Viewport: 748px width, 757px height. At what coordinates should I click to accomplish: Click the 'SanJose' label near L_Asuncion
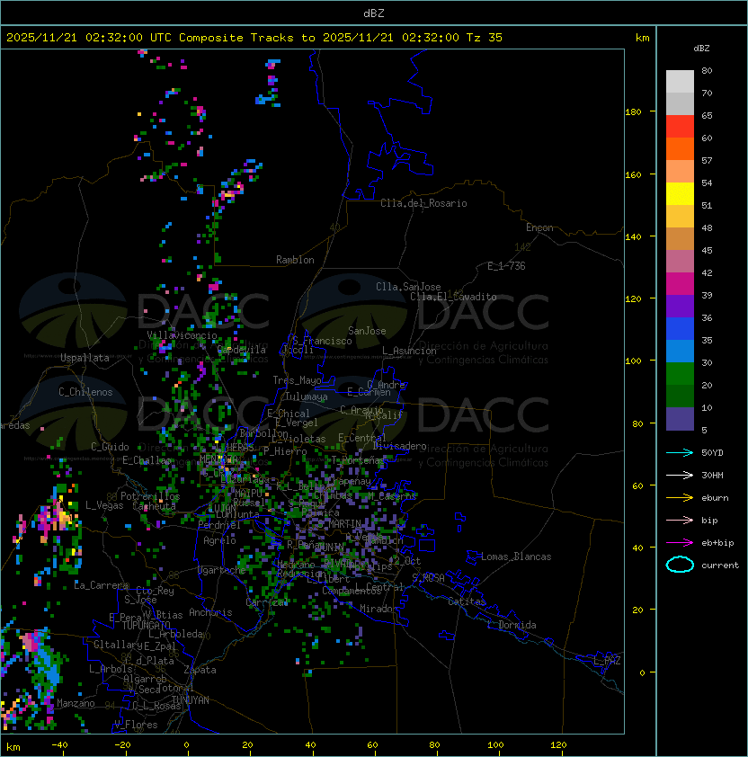pyautogui.click(x=367, y=331)
